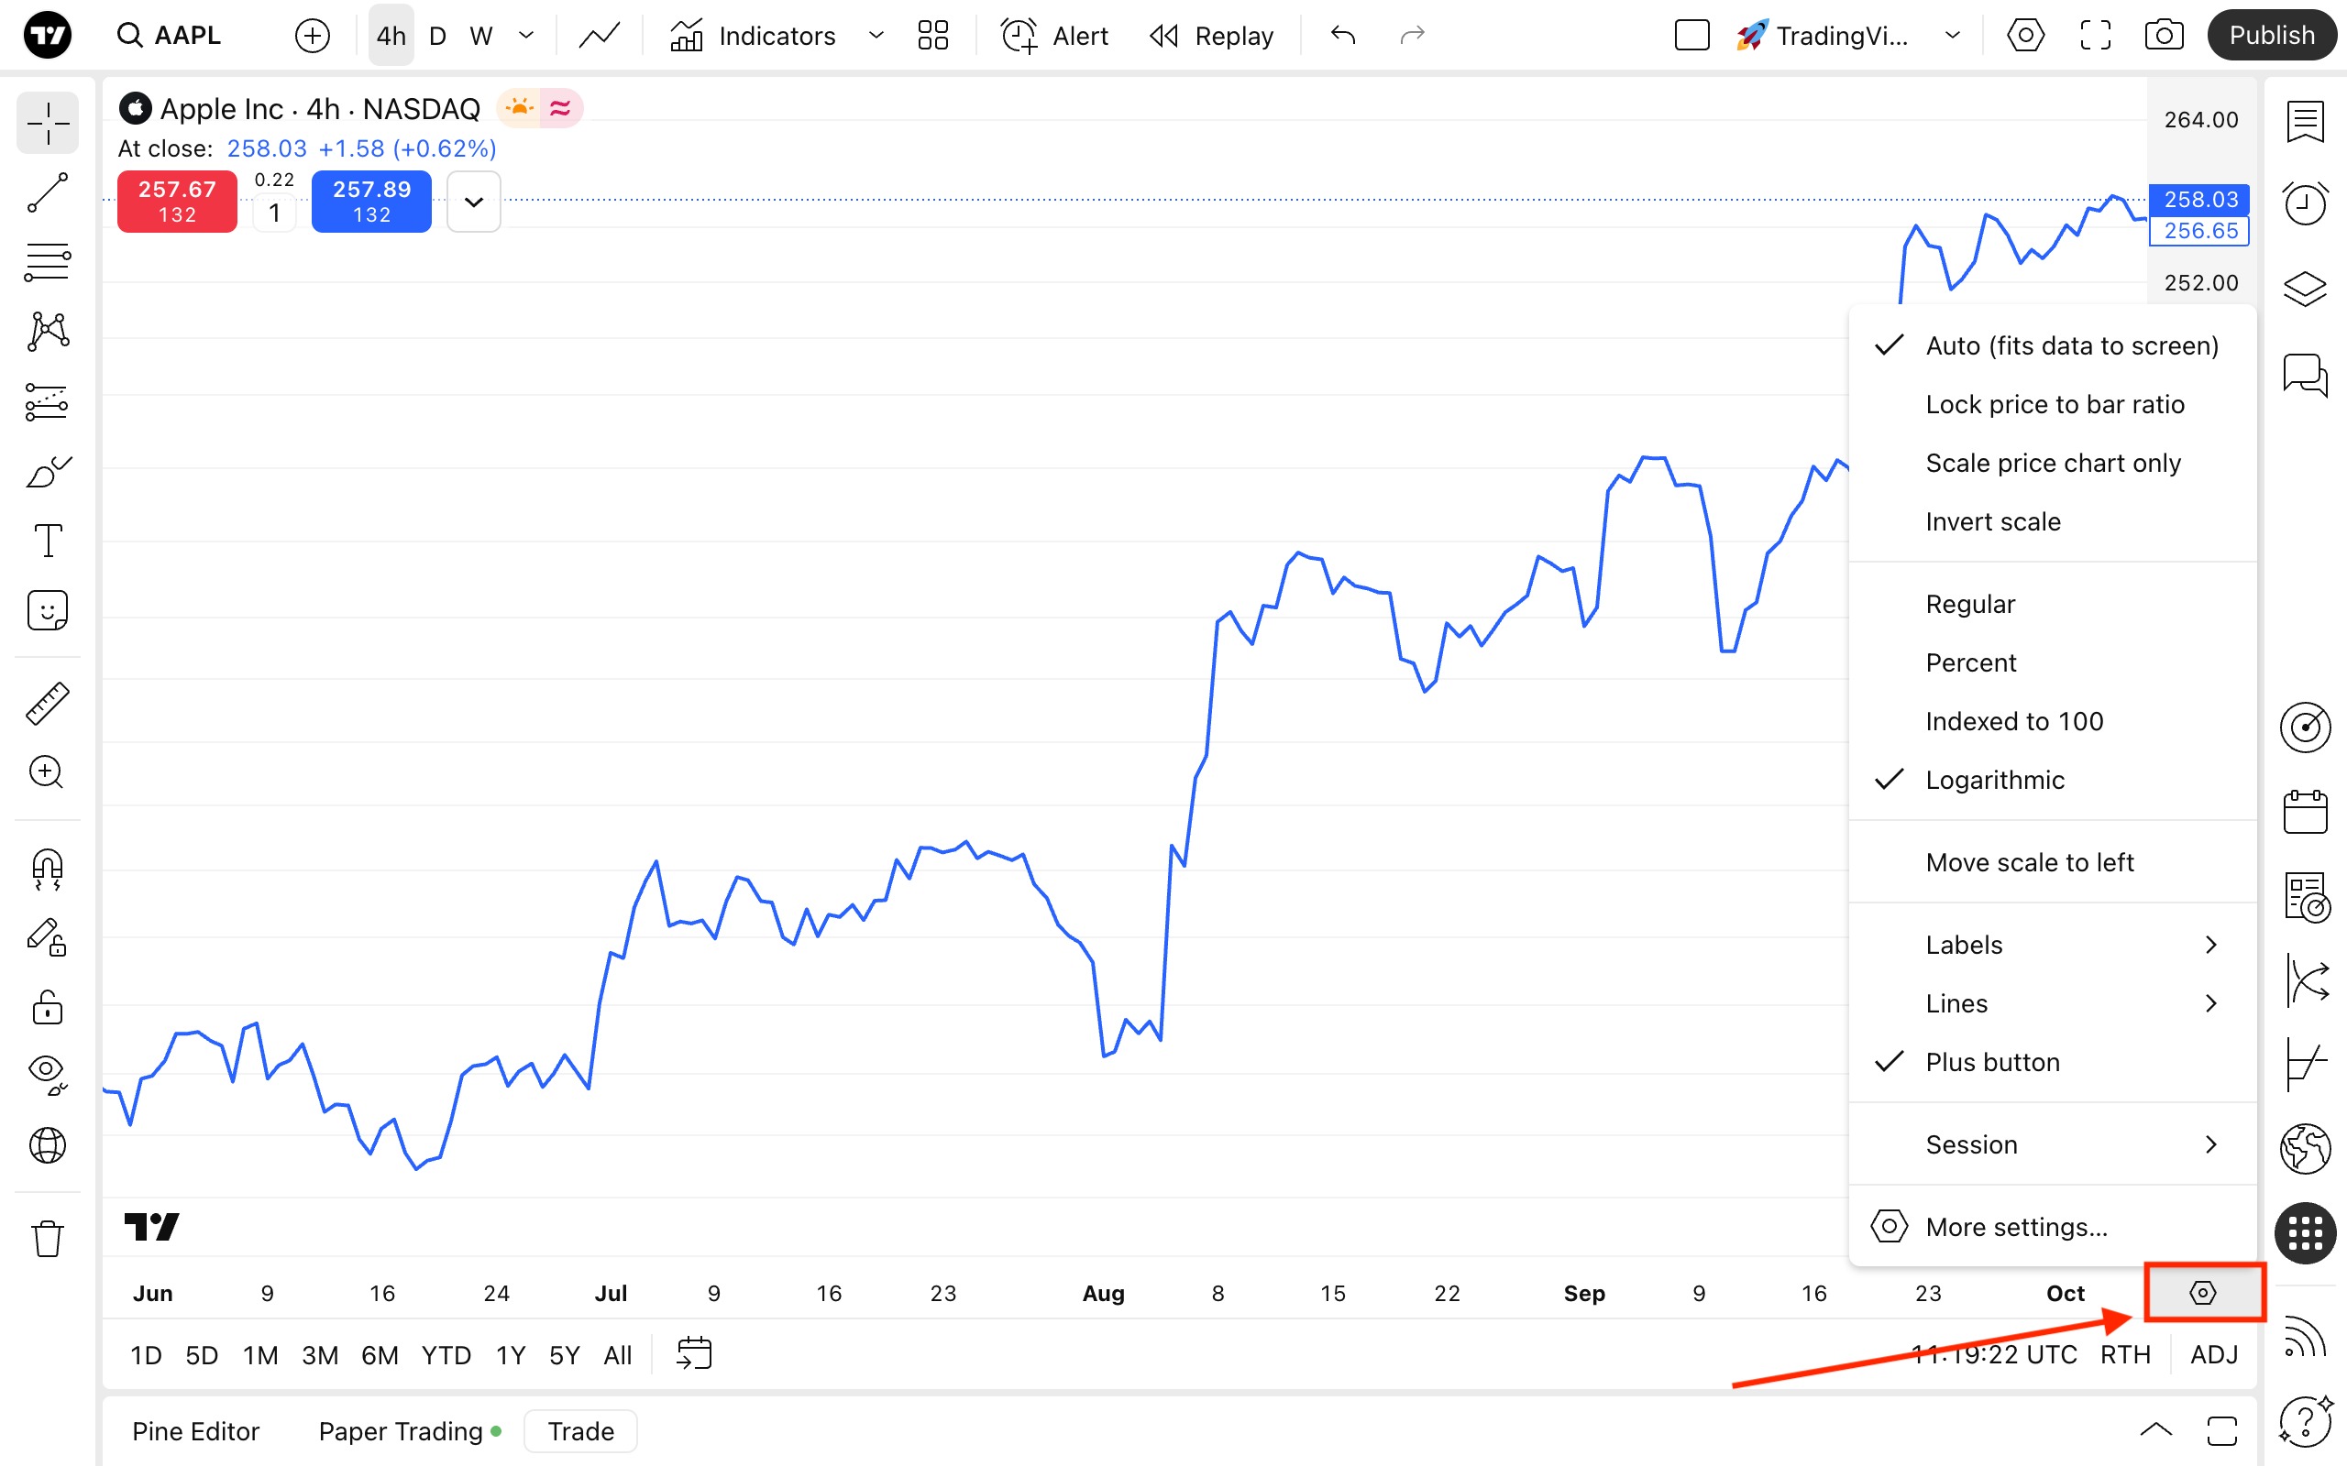Screen dimensions: 2347x1466
Task: Choose Move scale to left
Action: point(2029,862)
